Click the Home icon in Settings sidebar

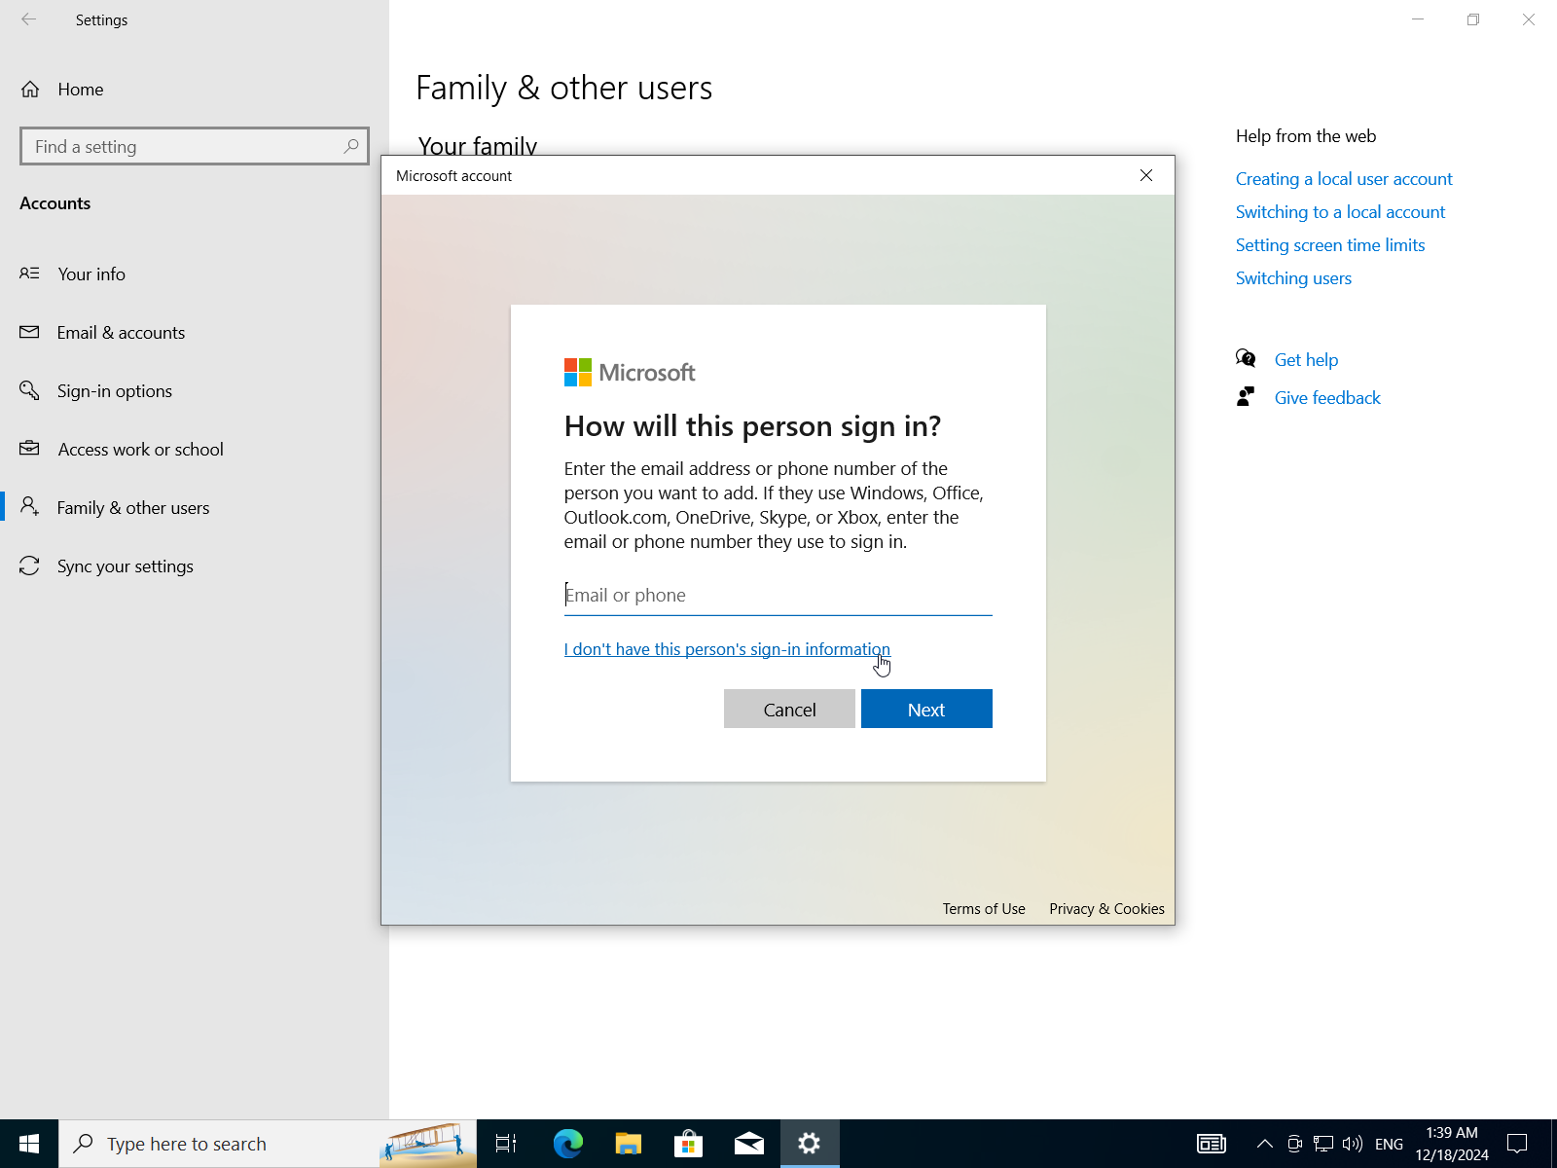point(30,90)
